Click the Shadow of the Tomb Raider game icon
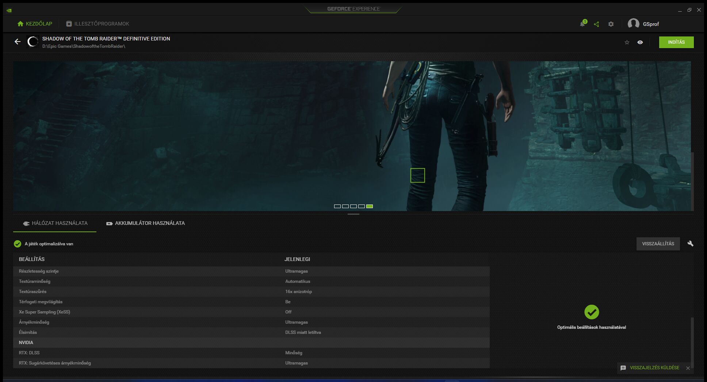The image size is (707, 382). pyautogui.click(x=33, y=42)
